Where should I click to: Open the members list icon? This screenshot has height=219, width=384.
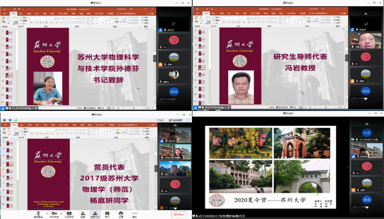click(x=95, y=214)
